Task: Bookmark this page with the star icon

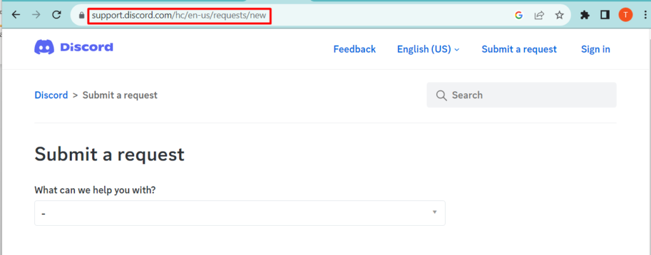Action: (x=559, y=15)
